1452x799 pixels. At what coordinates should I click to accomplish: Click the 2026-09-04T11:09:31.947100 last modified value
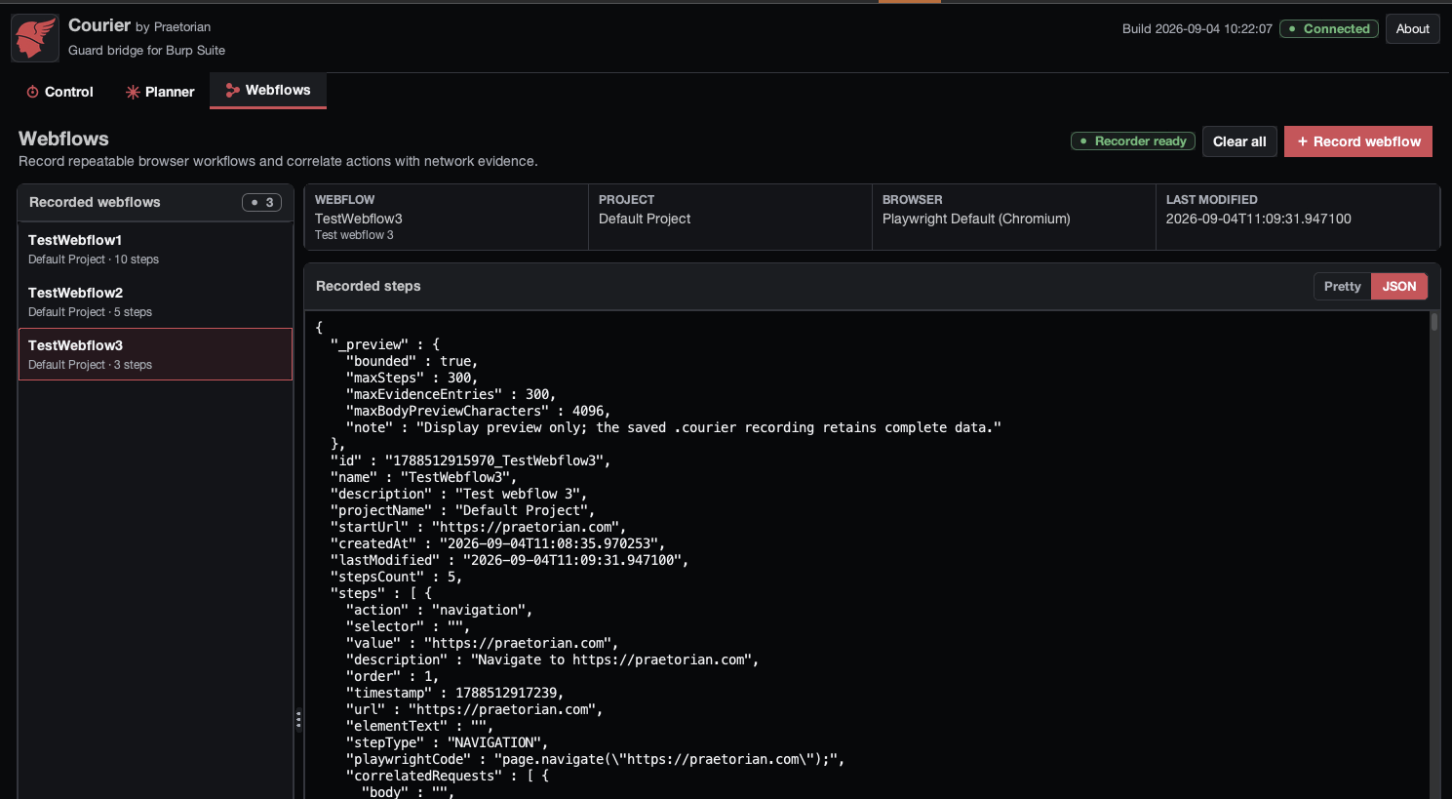coord(1258,219)
